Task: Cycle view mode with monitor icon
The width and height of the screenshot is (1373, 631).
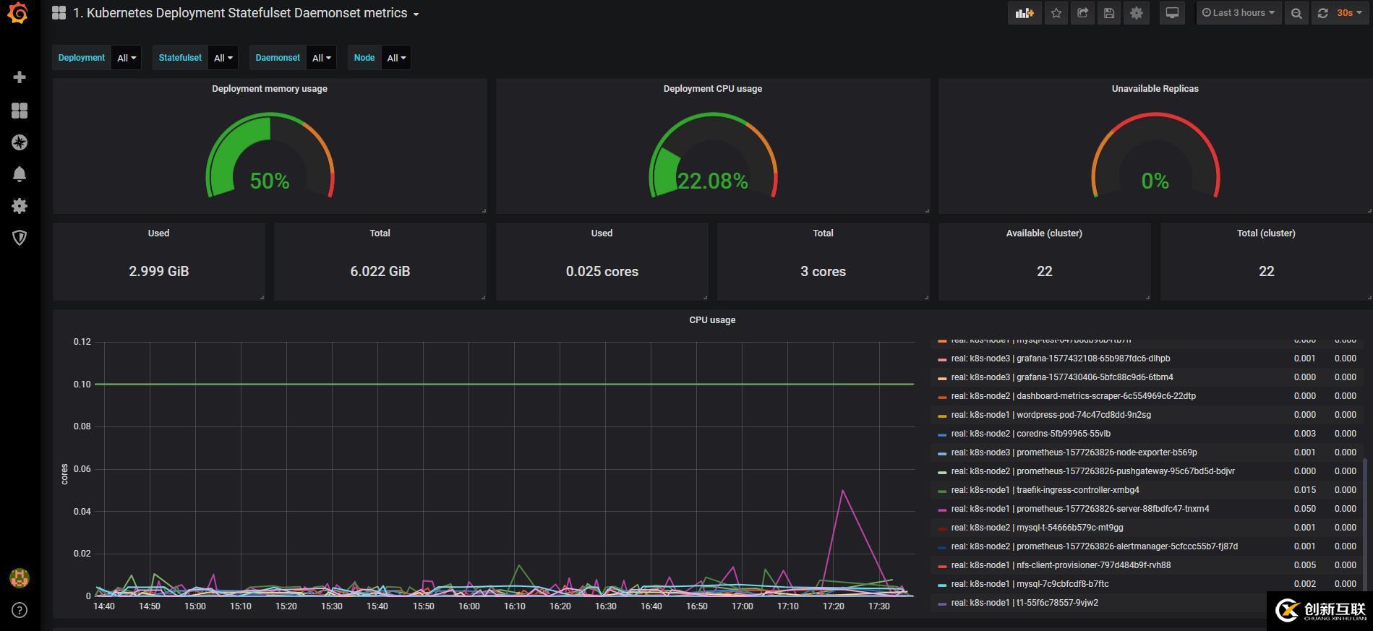Action: tap(1172, 13)
